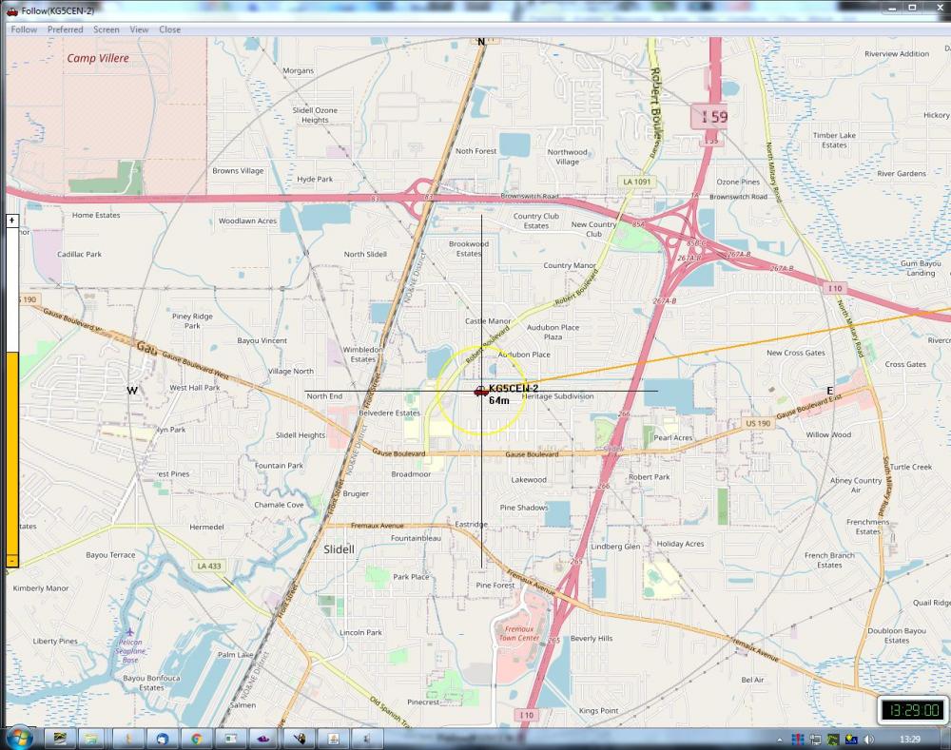Open Thunderbird from the taskbar
The width and height of the screenshot is (951, 750).
[x=162, y=739]
